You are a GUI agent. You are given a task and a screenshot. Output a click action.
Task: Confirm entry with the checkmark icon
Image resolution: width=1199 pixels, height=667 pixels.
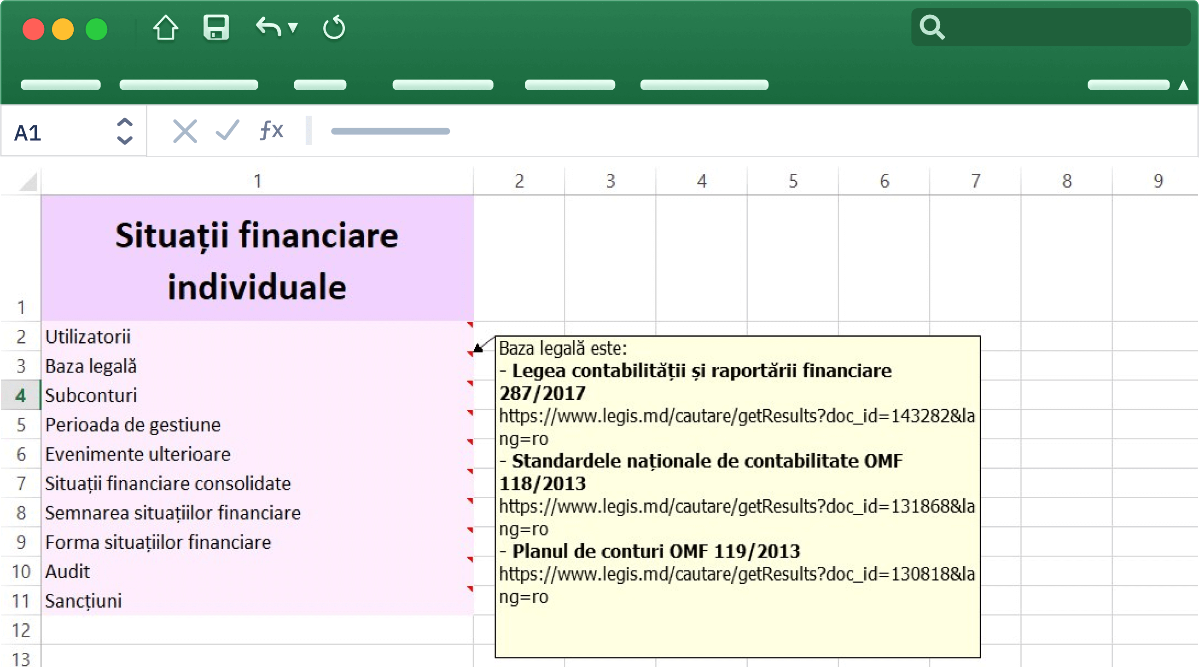pyautogui.click(x=227, y=131)
